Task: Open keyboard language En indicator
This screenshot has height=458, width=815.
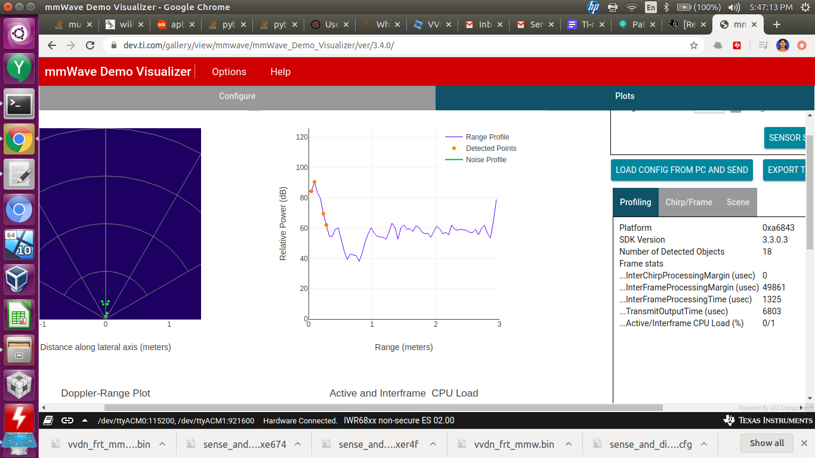Action: click(x=650, y=7)
